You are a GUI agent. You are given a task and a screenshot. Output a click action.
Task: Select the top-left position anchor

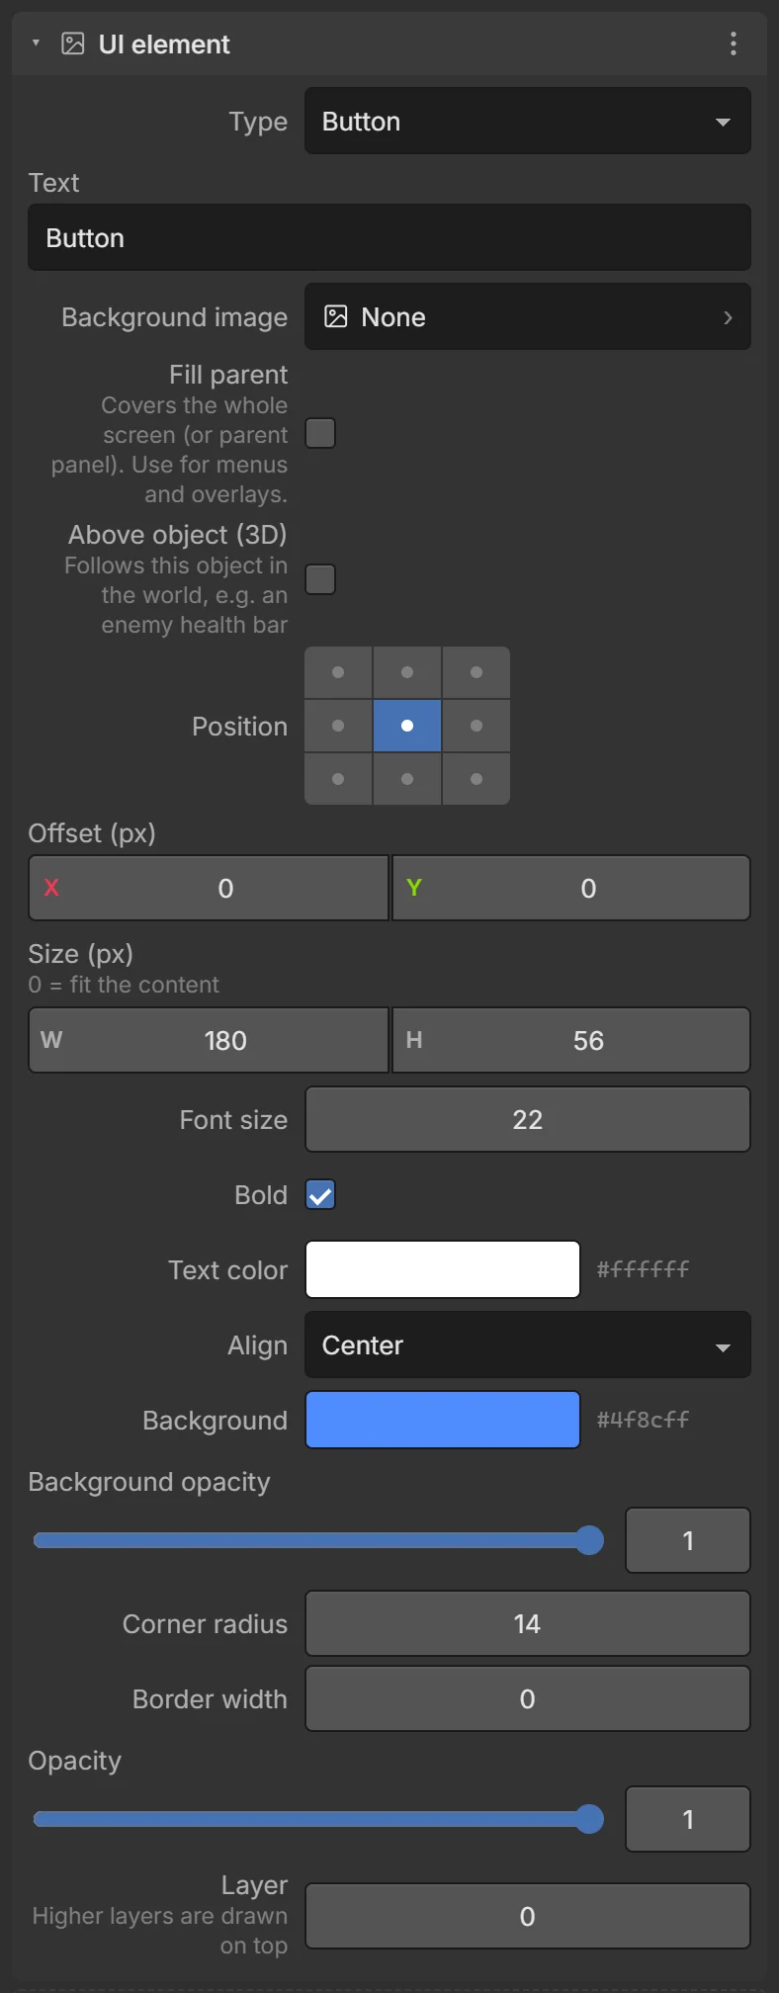click(x=338, y=672)
